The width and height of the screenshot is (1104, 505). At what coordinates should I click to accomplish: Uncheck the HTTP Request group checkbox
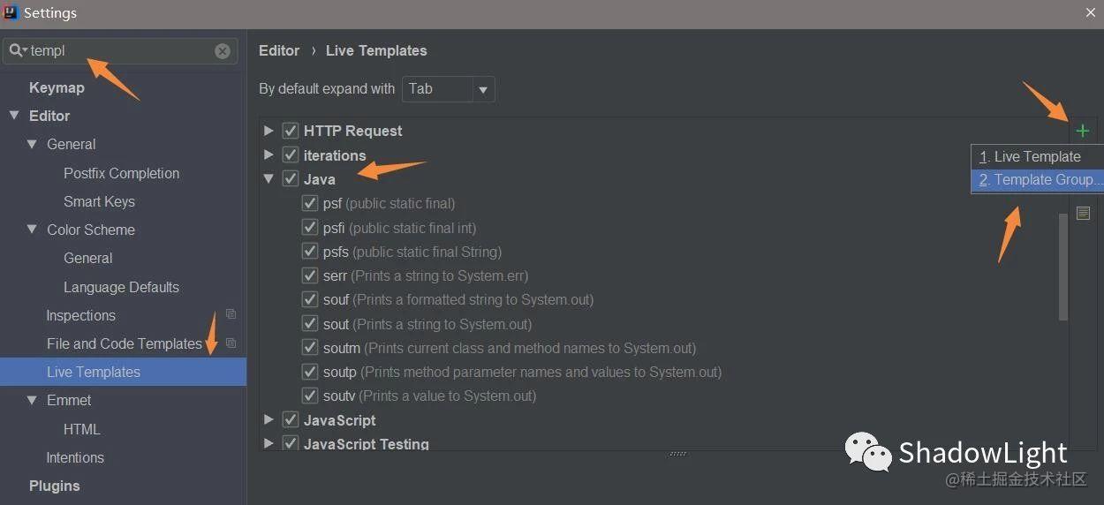pyautogui.click(x=290, y=131)
